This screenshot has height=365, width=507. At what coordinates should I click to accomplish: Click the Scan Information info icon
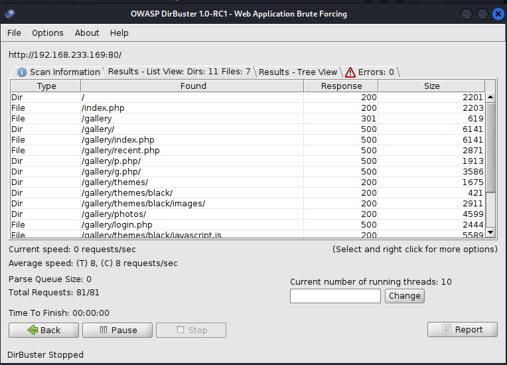pyautogui.click(x=22, y=72)
